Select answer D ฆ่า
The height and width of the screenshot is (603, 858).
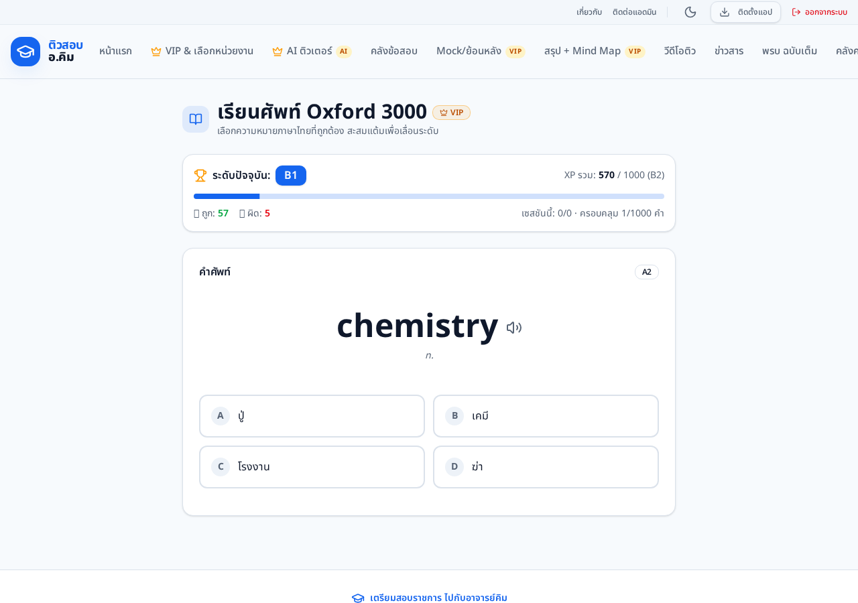click(546, 467)
